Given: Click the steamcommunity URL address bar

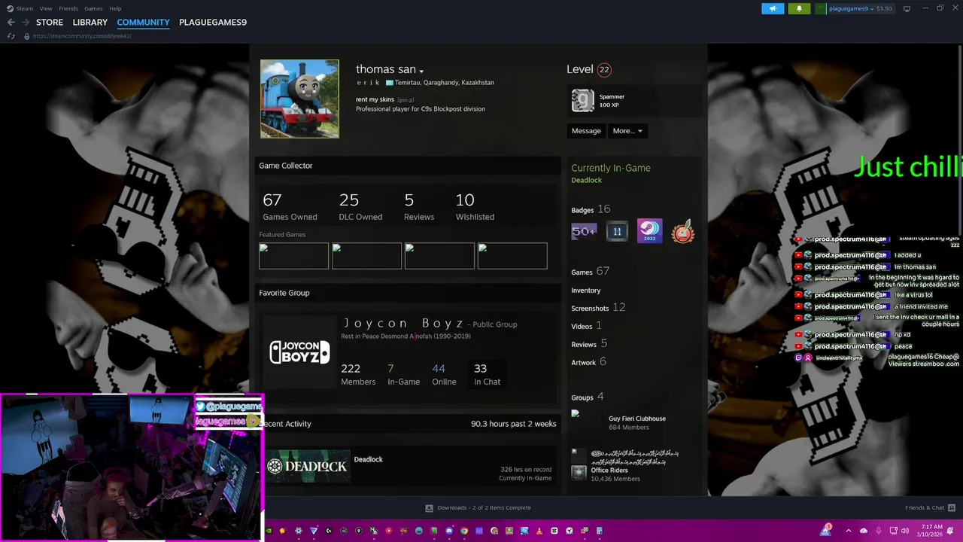Looking at the screenshot, I should 82,36.
